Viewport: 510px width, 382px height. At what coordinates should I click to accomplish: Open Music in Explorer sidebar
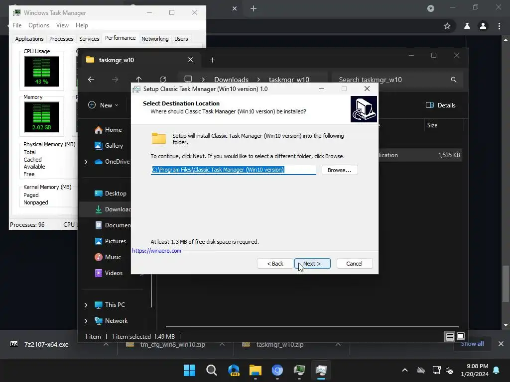[x=108, y=257]
